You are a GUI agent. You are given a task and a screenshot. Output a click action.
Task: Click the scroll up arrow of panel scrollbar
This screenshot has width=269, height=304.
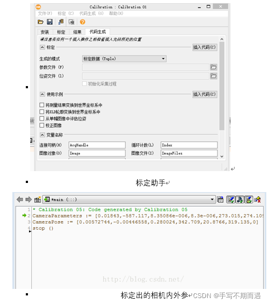222,39
